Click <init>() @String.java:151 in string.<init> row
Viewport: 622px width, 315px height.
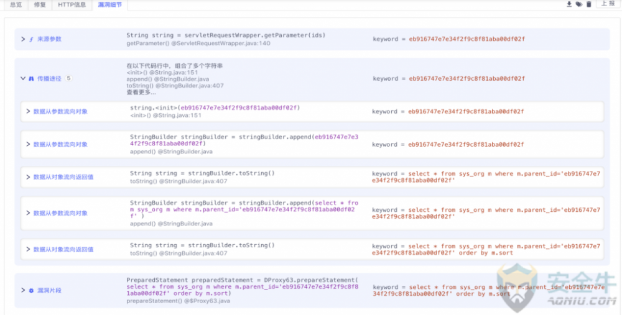(165, 116)
